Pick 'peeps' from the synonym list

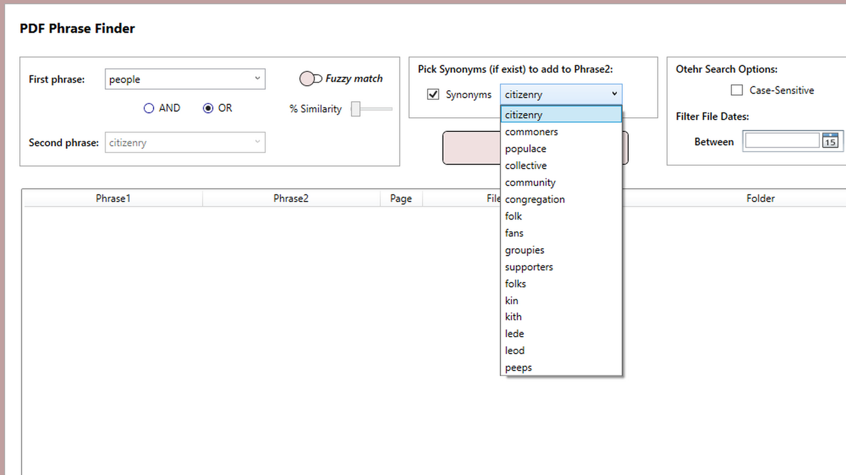click(518, 367)
